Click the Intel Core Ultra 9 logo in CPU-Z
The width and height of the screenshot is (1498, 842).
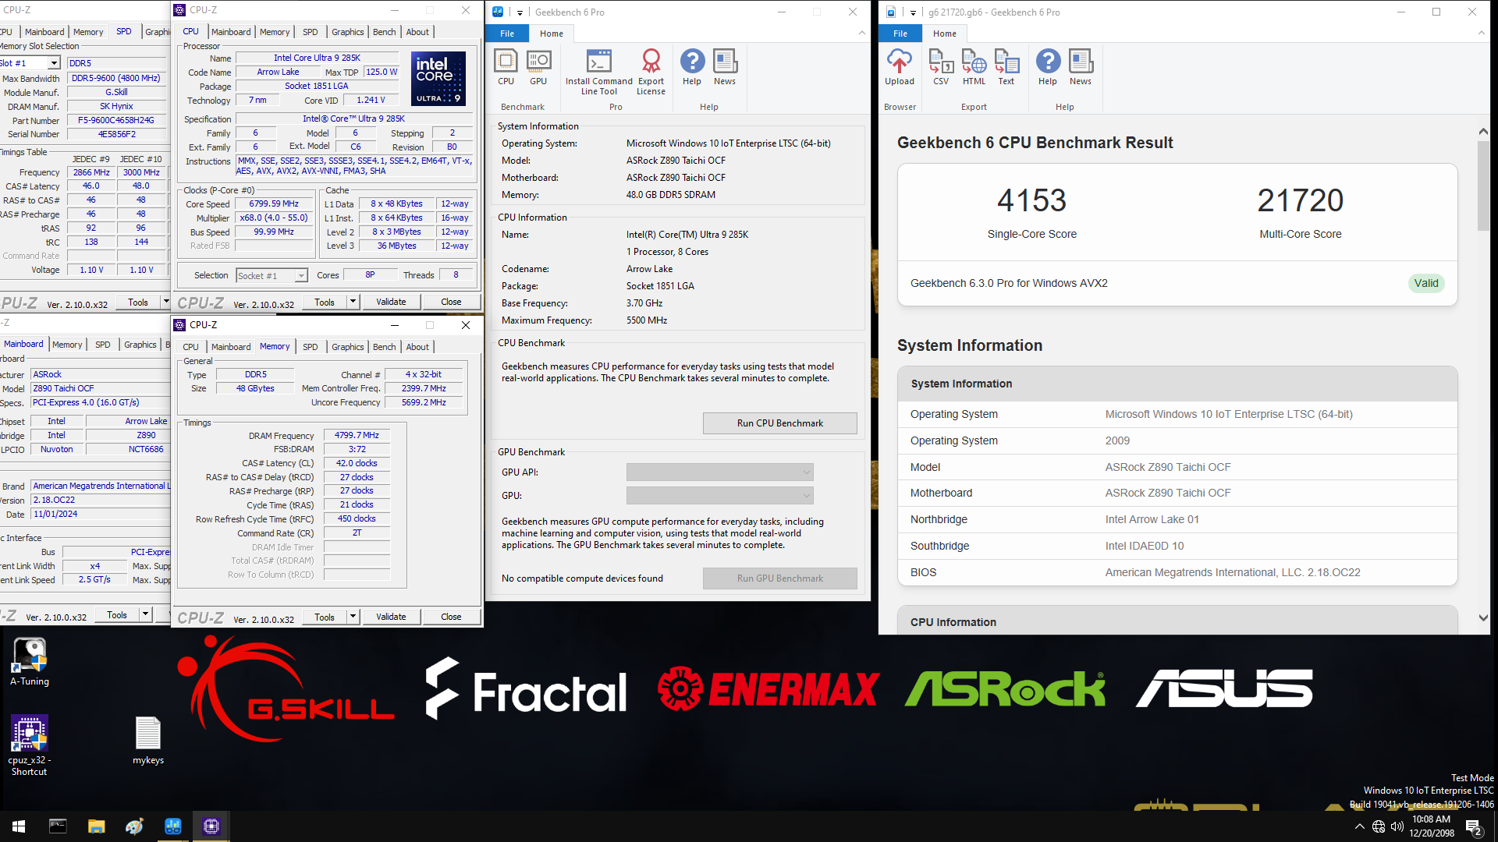point(438,79)
